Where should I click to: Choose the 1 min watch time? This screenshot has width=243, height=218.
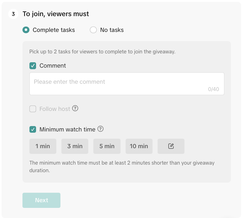(x=43, y=146)
